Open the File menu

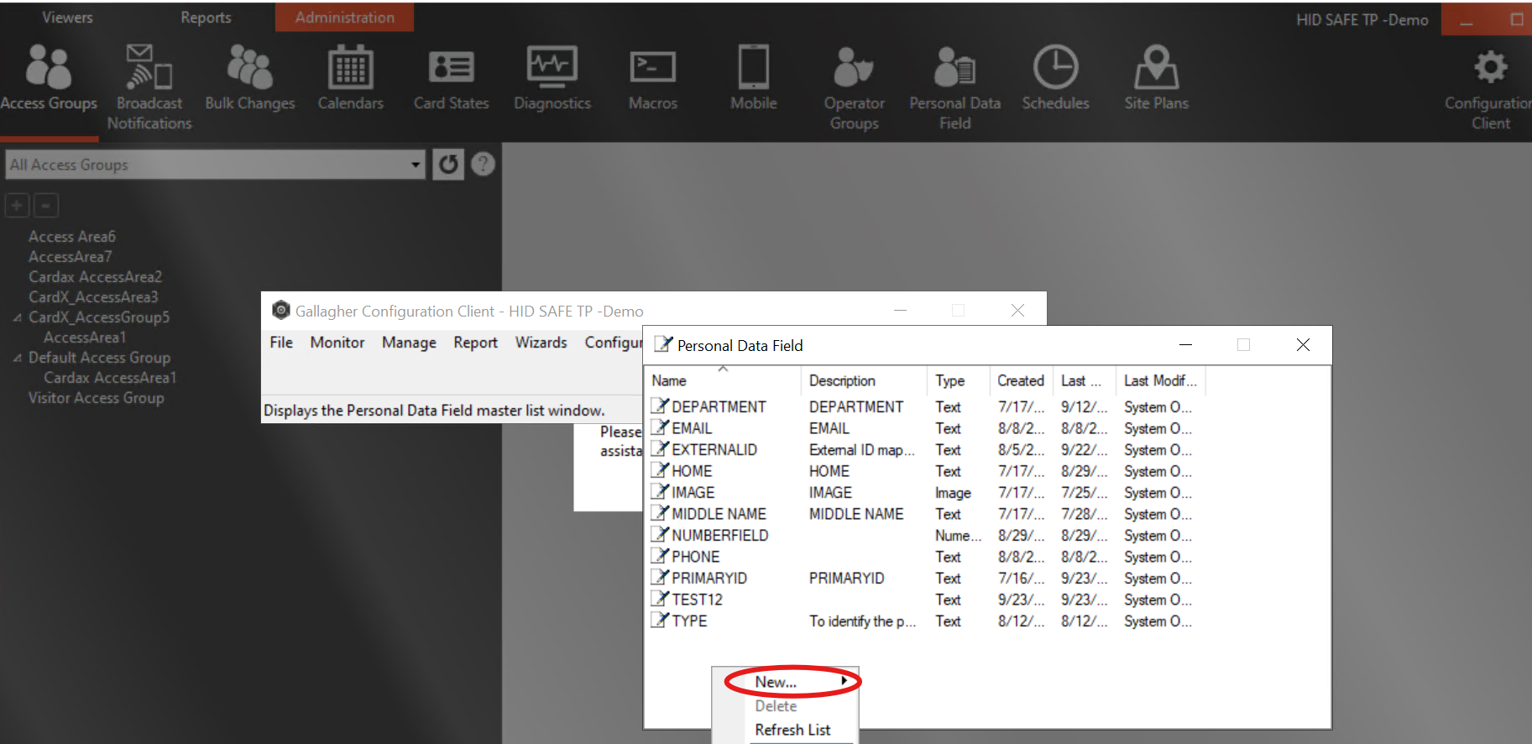281,343
